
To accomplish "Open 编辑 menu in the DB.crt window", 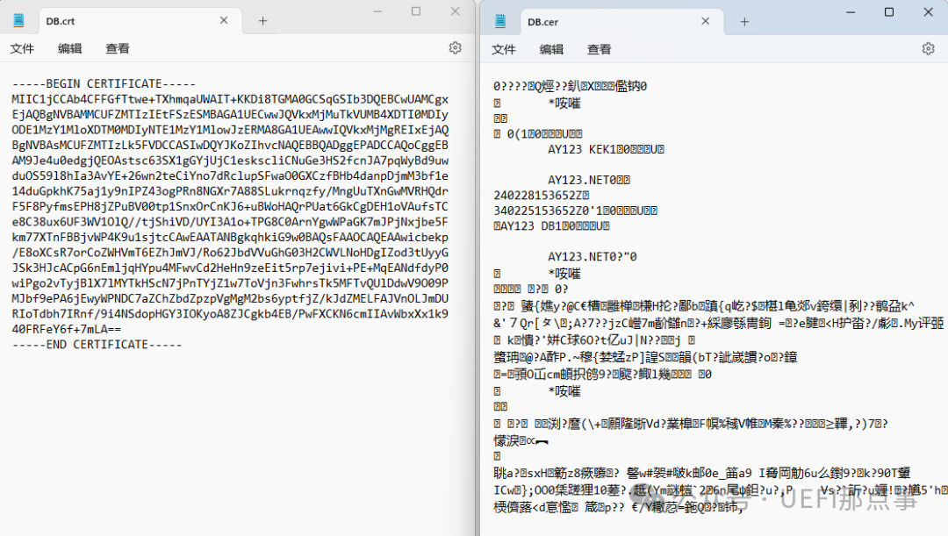I will 70,49.
